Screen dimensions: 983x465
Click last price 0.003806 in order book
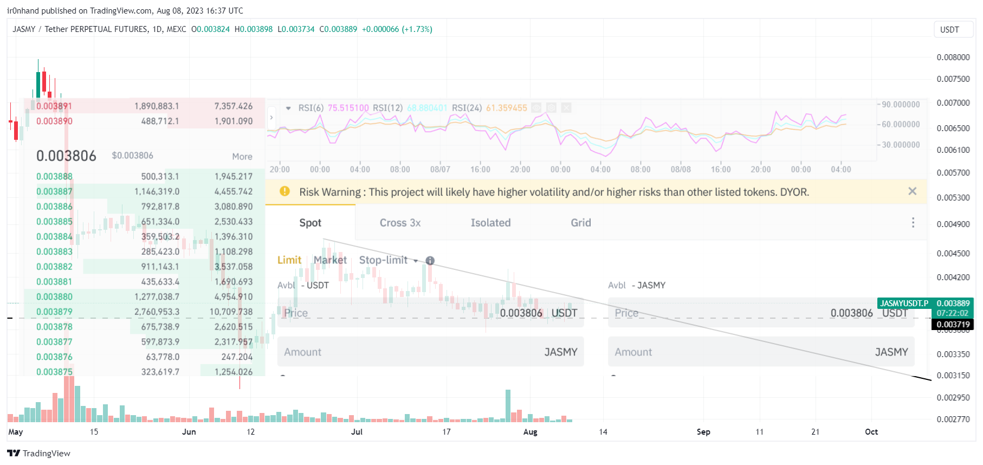pyautogui.click(x=66, y=156)
